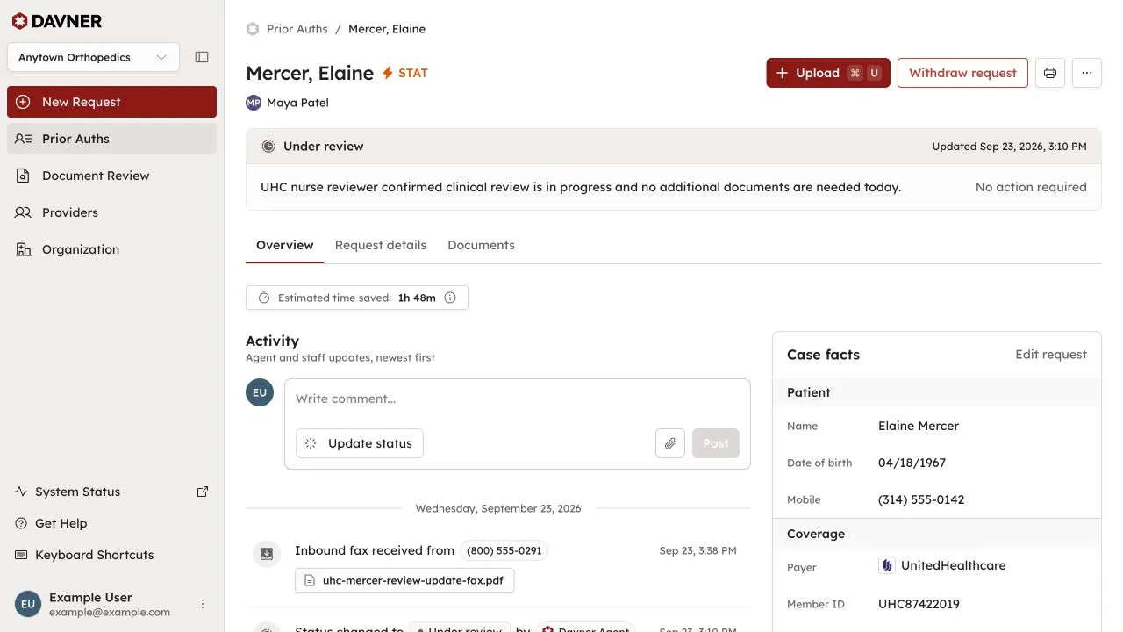Screen dimensions: 1123x632
Task: Click the breadcrumb hexagon icon
Action: coord(253,29)
